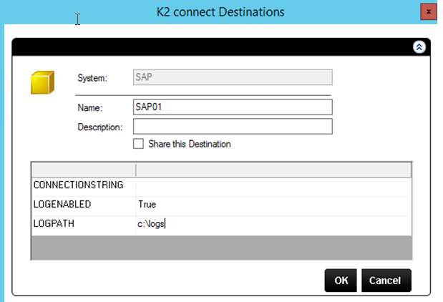Click the LOGPATH value cell with c:\logs
The width and height of the screenshot is (443, 302).
click(273, 224)
